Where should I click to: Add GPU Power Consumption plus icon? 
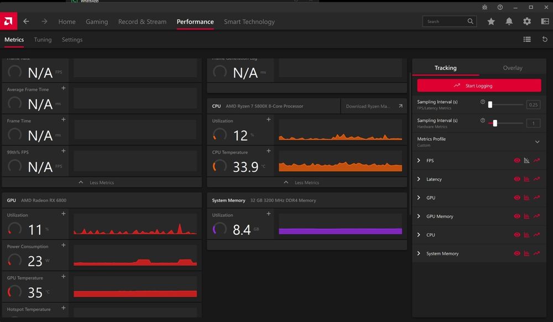tap(64, 245)
